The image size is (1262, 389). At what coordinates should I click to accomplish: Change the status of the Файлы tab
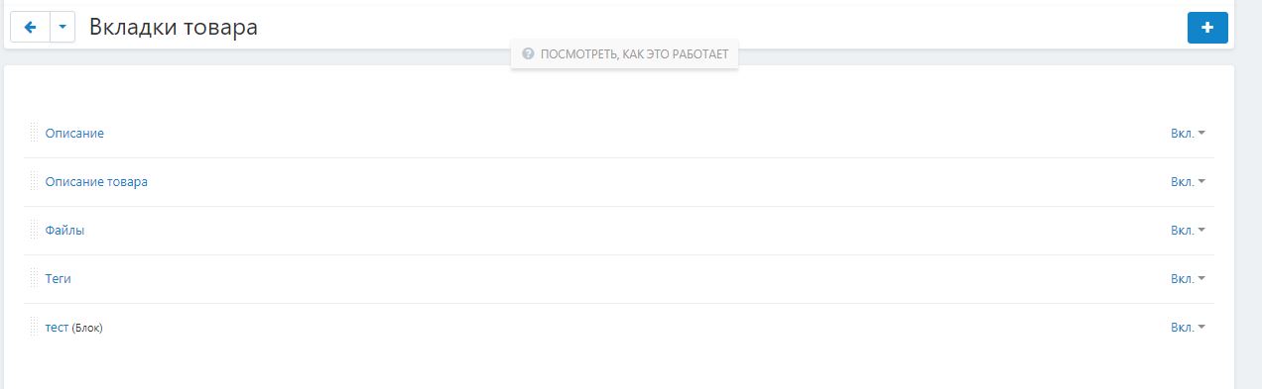(x=1188, y=230)
